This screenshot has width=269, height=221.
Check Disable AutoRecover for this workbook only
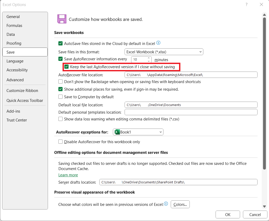(x=60, y=142)
